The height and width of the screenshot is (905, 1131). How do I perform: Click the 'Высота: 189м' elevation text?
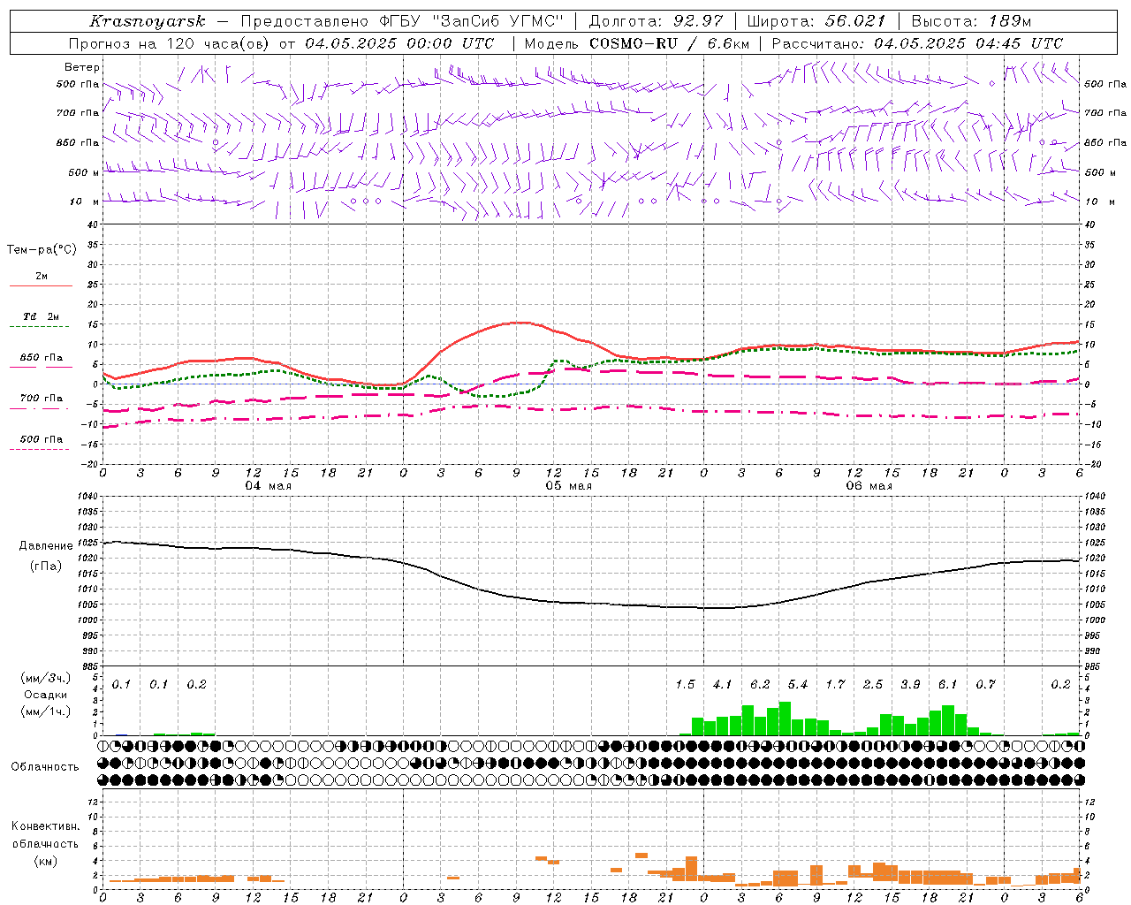[x=971, y=21]
